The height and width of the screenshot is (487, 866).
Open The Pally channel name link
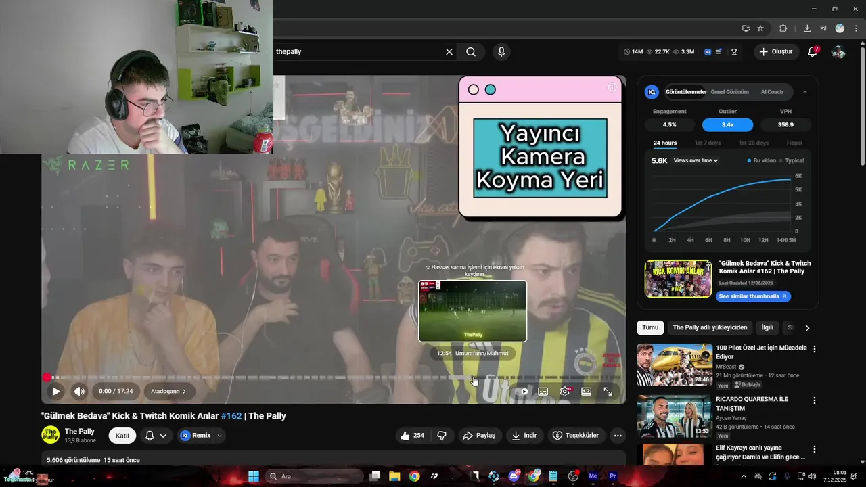point(80,432)
